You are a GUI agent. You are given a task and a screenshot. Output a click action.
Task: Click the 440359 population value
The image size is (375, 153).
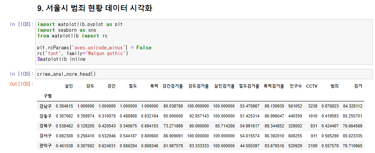(x=295, y=116)
